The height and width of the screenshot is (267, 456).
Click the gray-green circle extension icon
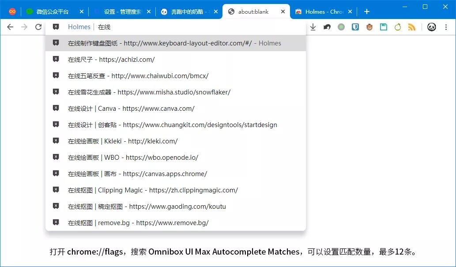click(x=341, y=27)
